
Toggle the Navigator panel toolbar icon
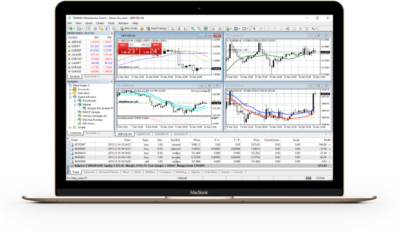[102, 29]
